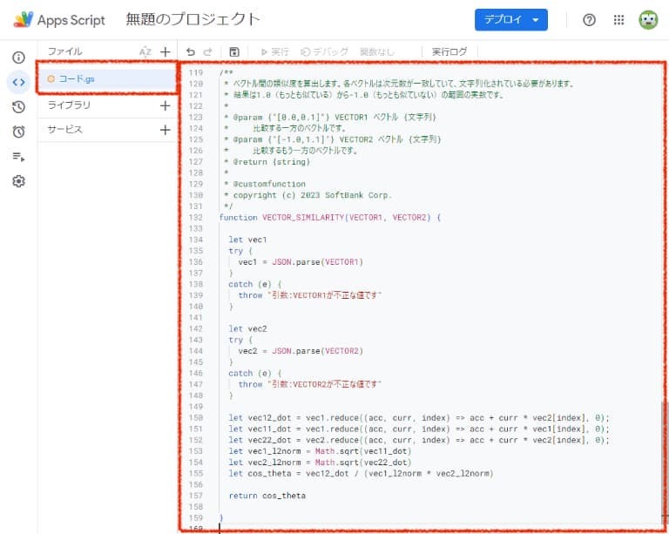This screenshot has height=534, width=669.
Task: Add a new file with plus icon
Action: click(165, 52)
